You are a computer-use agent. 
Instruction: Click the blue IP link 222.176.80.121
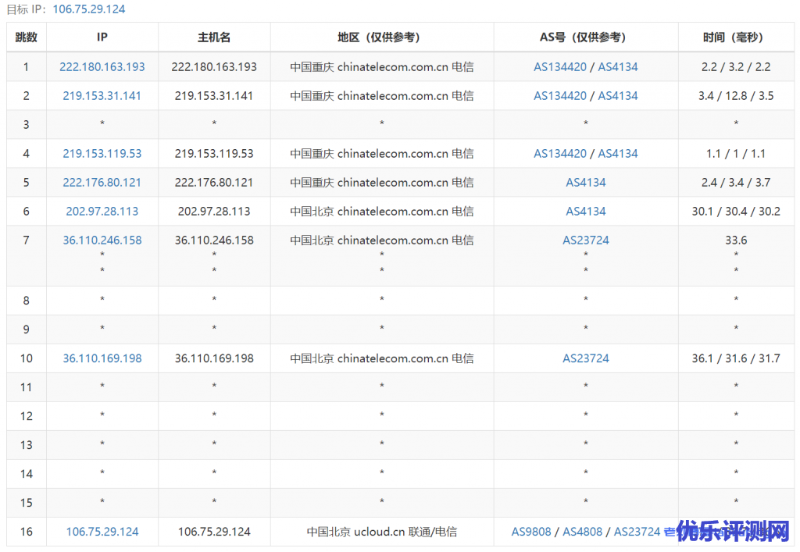102,183
